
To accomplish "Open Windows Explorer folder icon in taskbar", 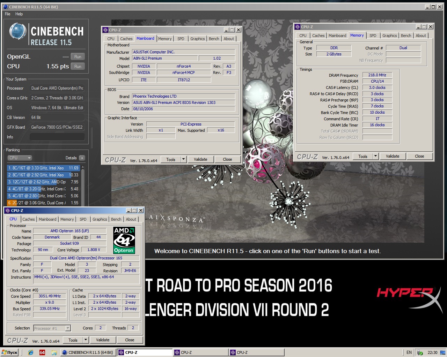I will coord(54,352).
